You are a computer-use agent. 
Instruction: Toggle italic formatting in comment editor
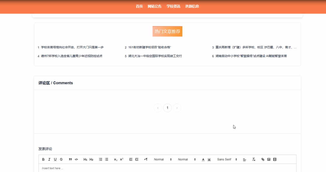pos(49,159)
